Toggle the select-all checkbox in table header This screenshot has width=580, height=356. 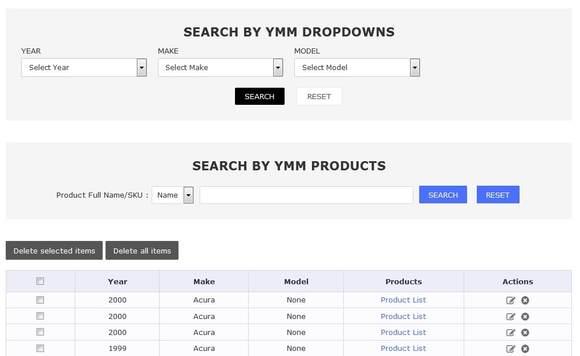click(40, 281)
